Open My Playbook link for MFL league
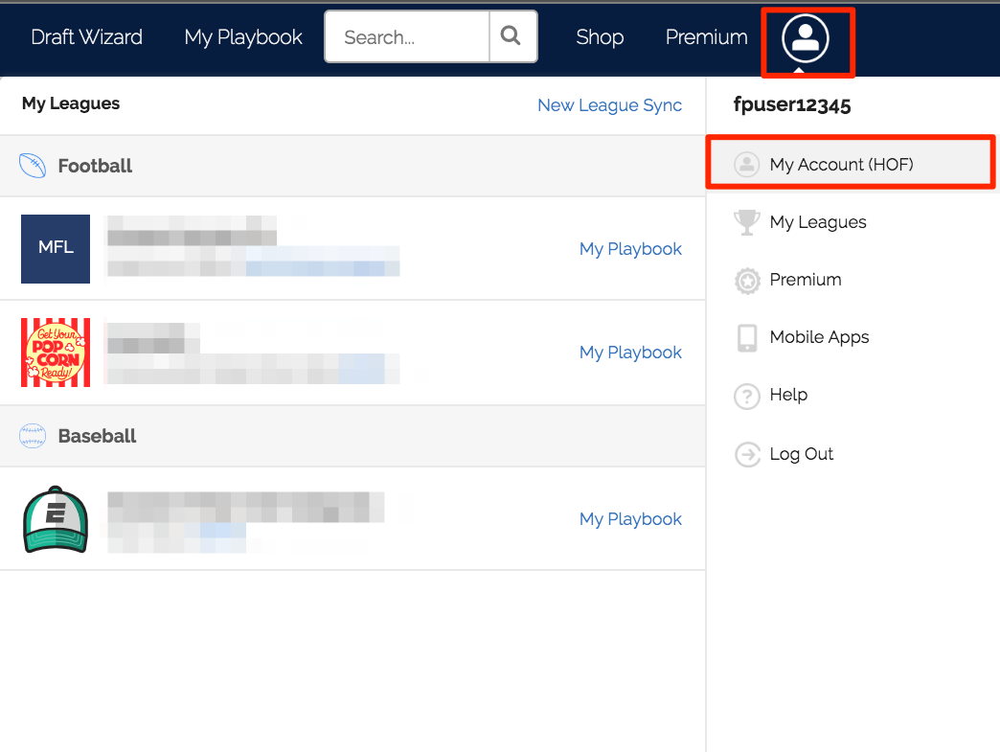Image resolution: width=1000 pixels, height=752 pixels. tap(630, 249)
